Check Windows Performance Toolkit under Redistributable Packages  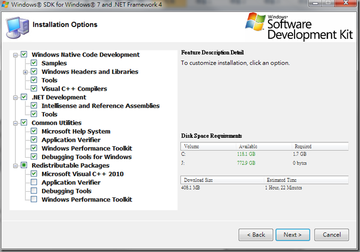coord(34,199)
